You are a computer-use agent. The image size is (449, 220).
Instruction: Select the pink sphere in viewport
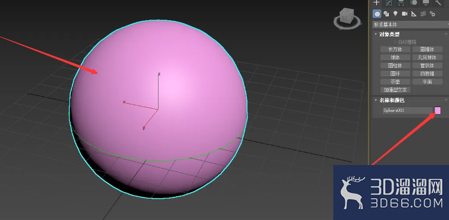pos(158,109)
